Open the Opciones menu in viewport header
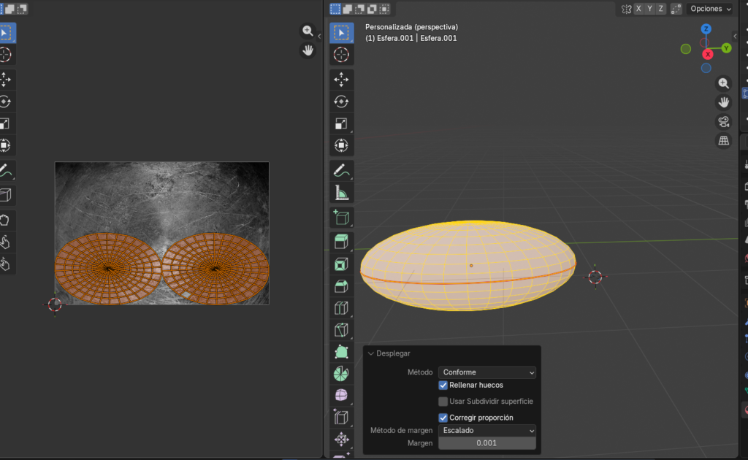 (x=710, y=9)
